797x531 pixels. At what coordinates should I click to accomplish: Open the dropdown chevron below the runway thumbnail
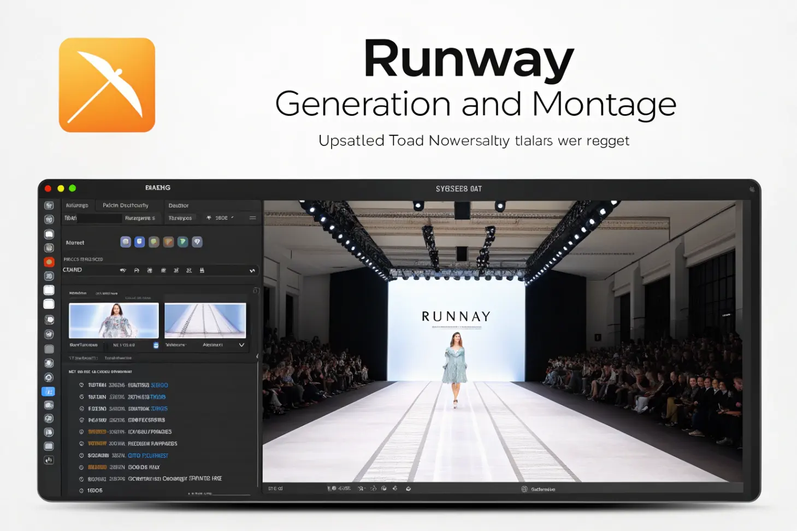tap(241, 345)
